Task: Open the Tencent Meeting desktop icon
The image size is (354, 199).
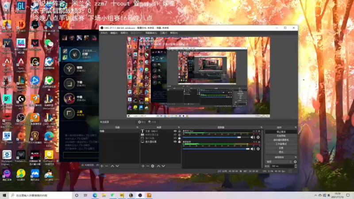Action: pos(35,175)
